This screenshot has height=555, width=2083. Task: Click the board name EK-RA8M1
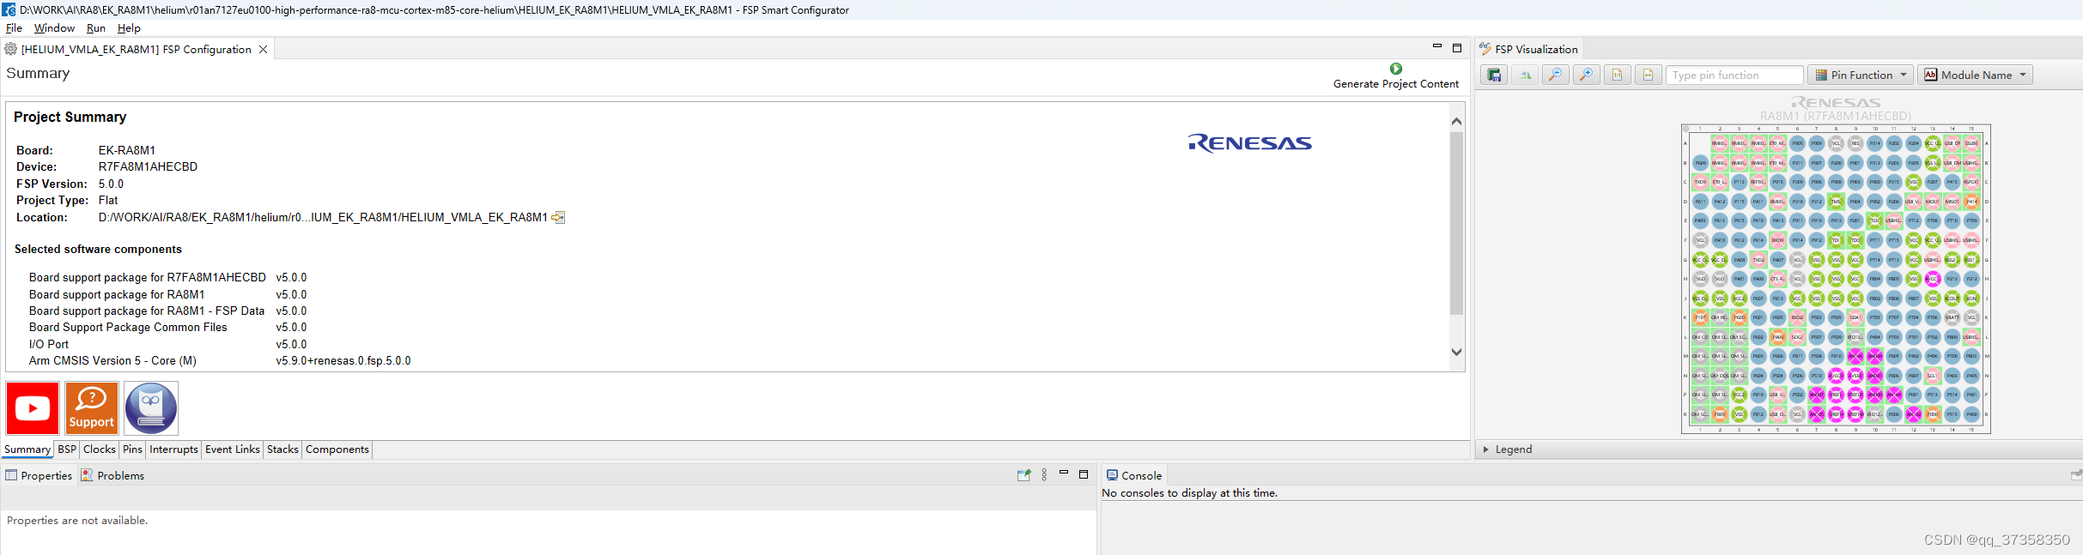click(127, 150)
